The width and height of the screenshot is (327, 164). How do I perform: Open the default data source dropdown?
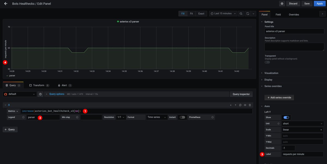[x=20, y=94]
